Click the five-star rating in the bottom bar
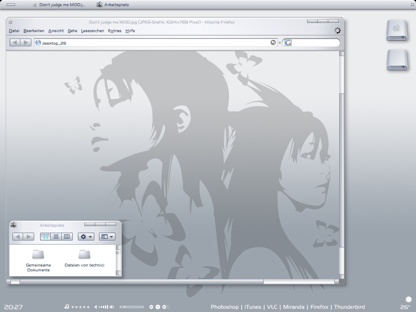Image resolution: width=416 pixels, height=312 pixels. tap(80, 307)
